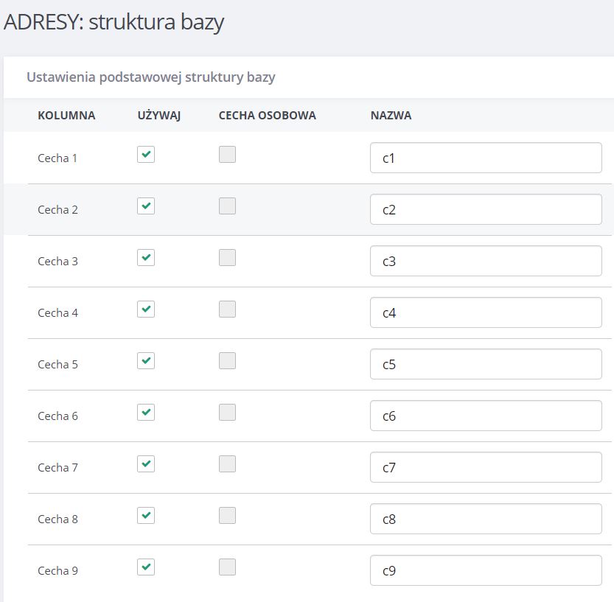Image resolution: width=614 pixels, height=602 pixels.
Task: Uncheck the Używaj checkbox for Cecha 1
Action: (x=146, y=154)
